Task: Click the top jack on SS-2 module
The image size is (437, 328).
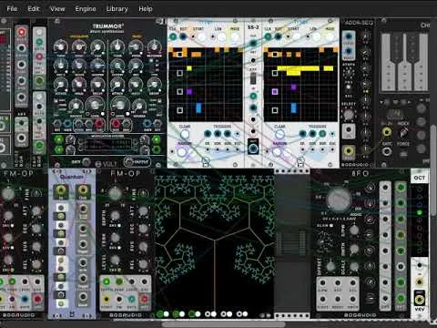Action: coord(253,43)
